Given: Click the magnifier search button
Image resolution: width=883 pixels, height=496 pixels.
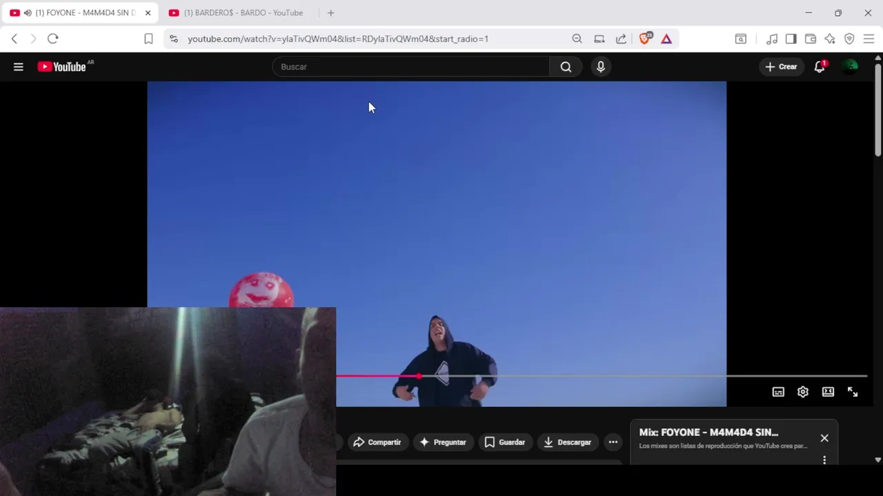Looking at the screenshot, I should (x=566, y=67).
